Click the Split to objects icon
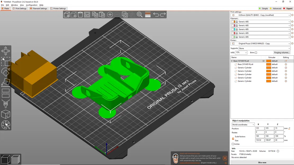The height and width of the screenshot is (165, 294). (125, 15)
